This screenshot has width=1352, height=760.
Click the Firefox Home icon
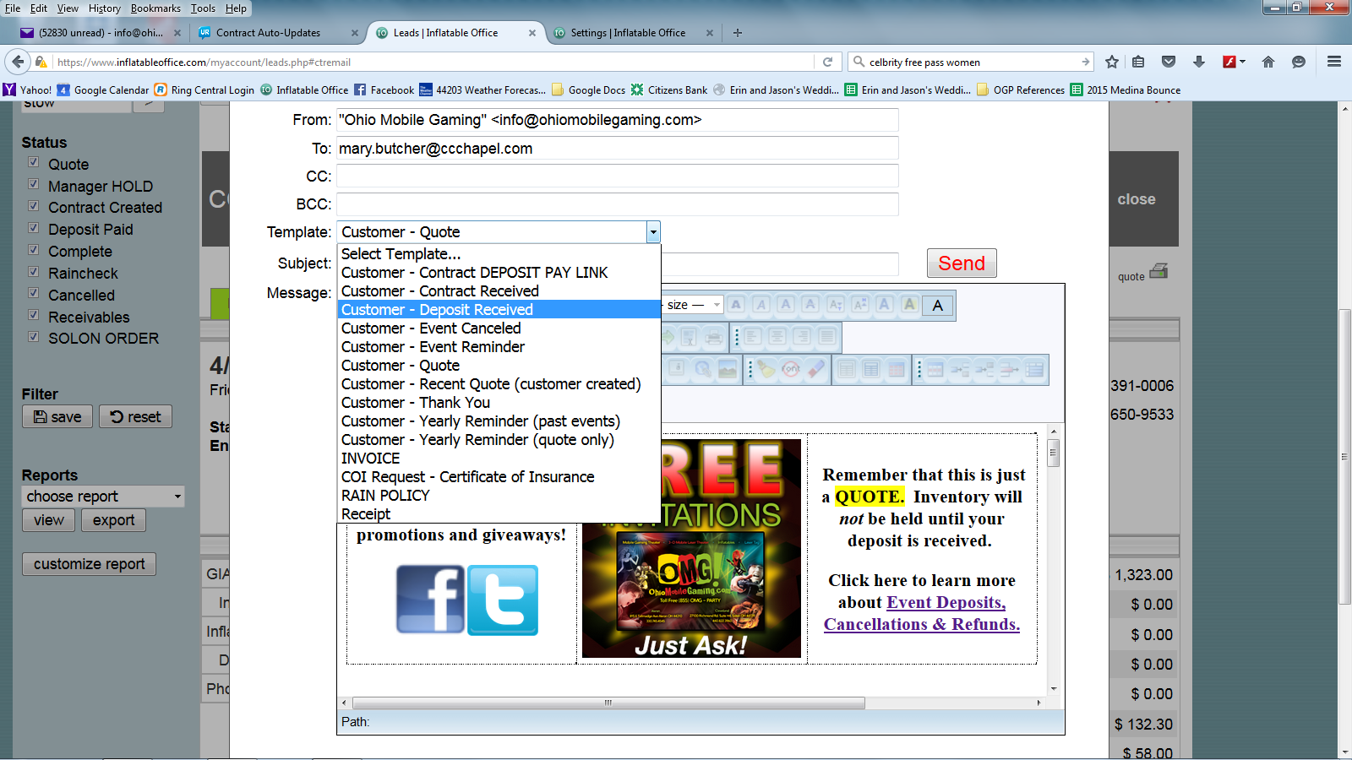click(1267, 62)
